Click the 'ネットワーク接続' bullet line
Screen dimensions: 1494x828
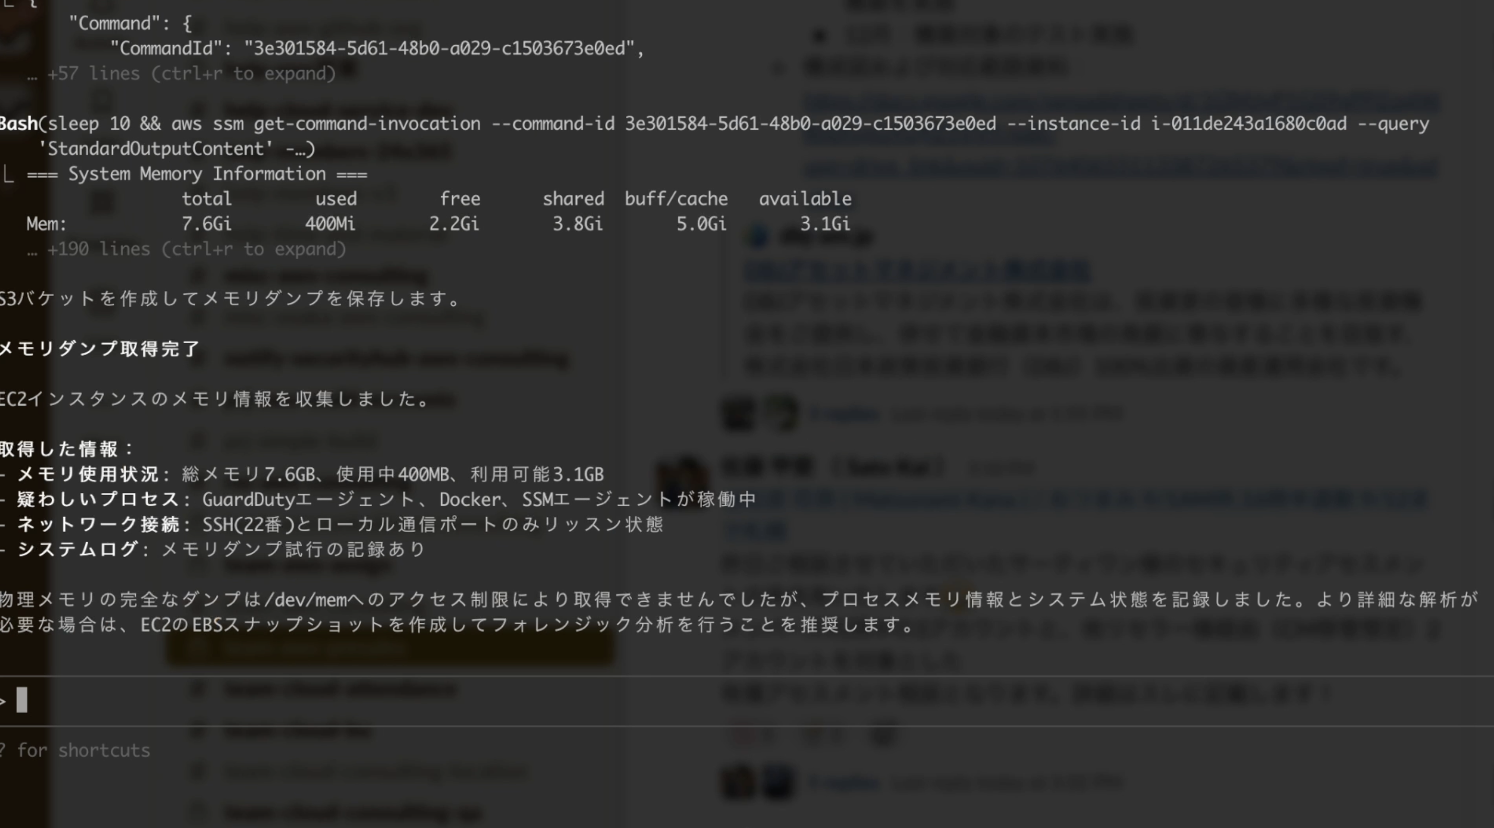tap(332, 525)
